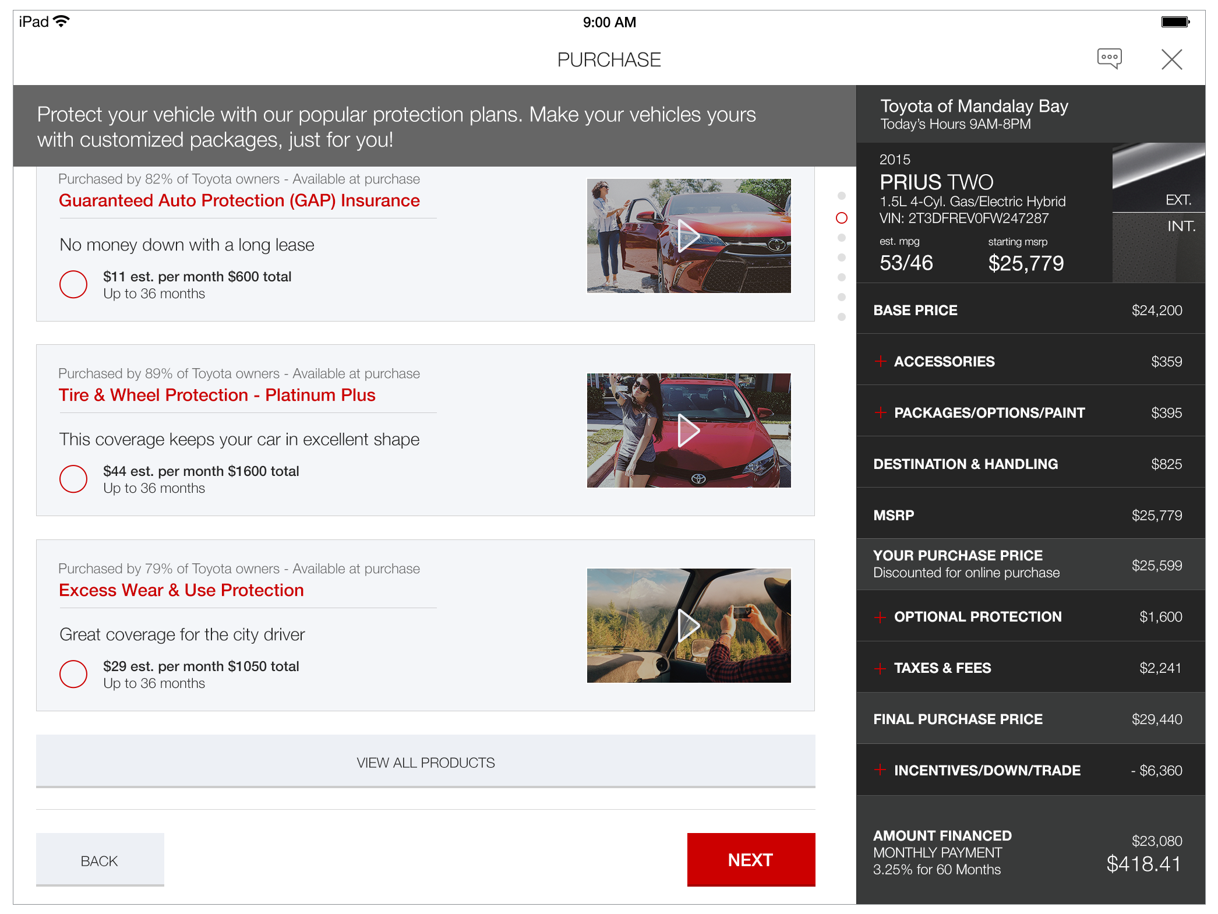Select the active red page indicator circle
This screenshot has height=914, width=1218.
click(x=841, y=218)
